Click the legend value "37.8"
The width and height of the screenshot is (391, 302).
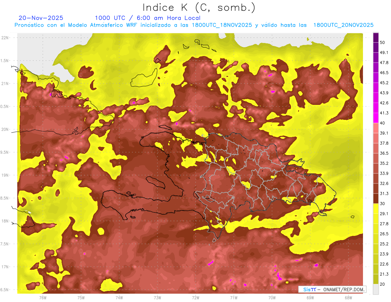[x=384, y=143]
